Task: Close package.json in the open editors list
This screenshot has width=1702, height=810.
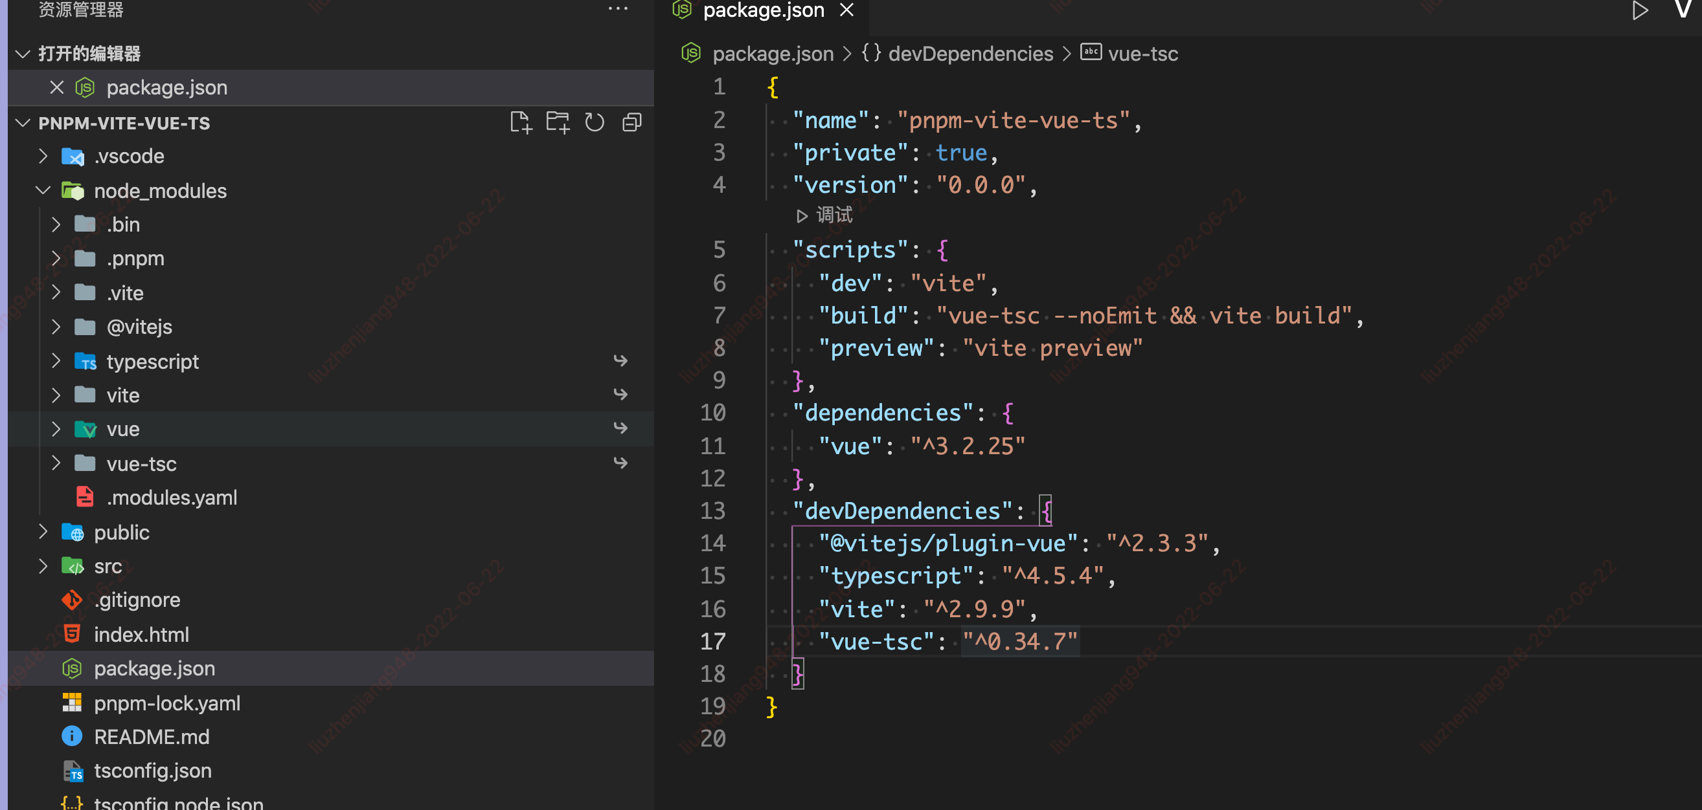Action: pos(57,88)
